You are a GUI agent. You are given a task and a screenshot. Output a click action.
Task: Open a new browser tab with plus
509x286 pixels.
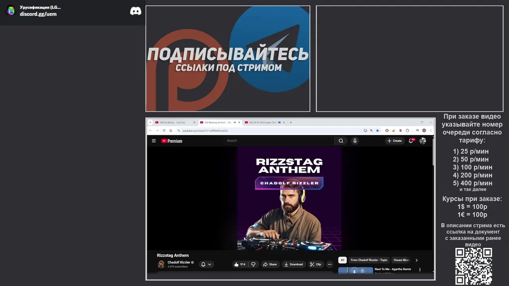[x=291, y=122]
